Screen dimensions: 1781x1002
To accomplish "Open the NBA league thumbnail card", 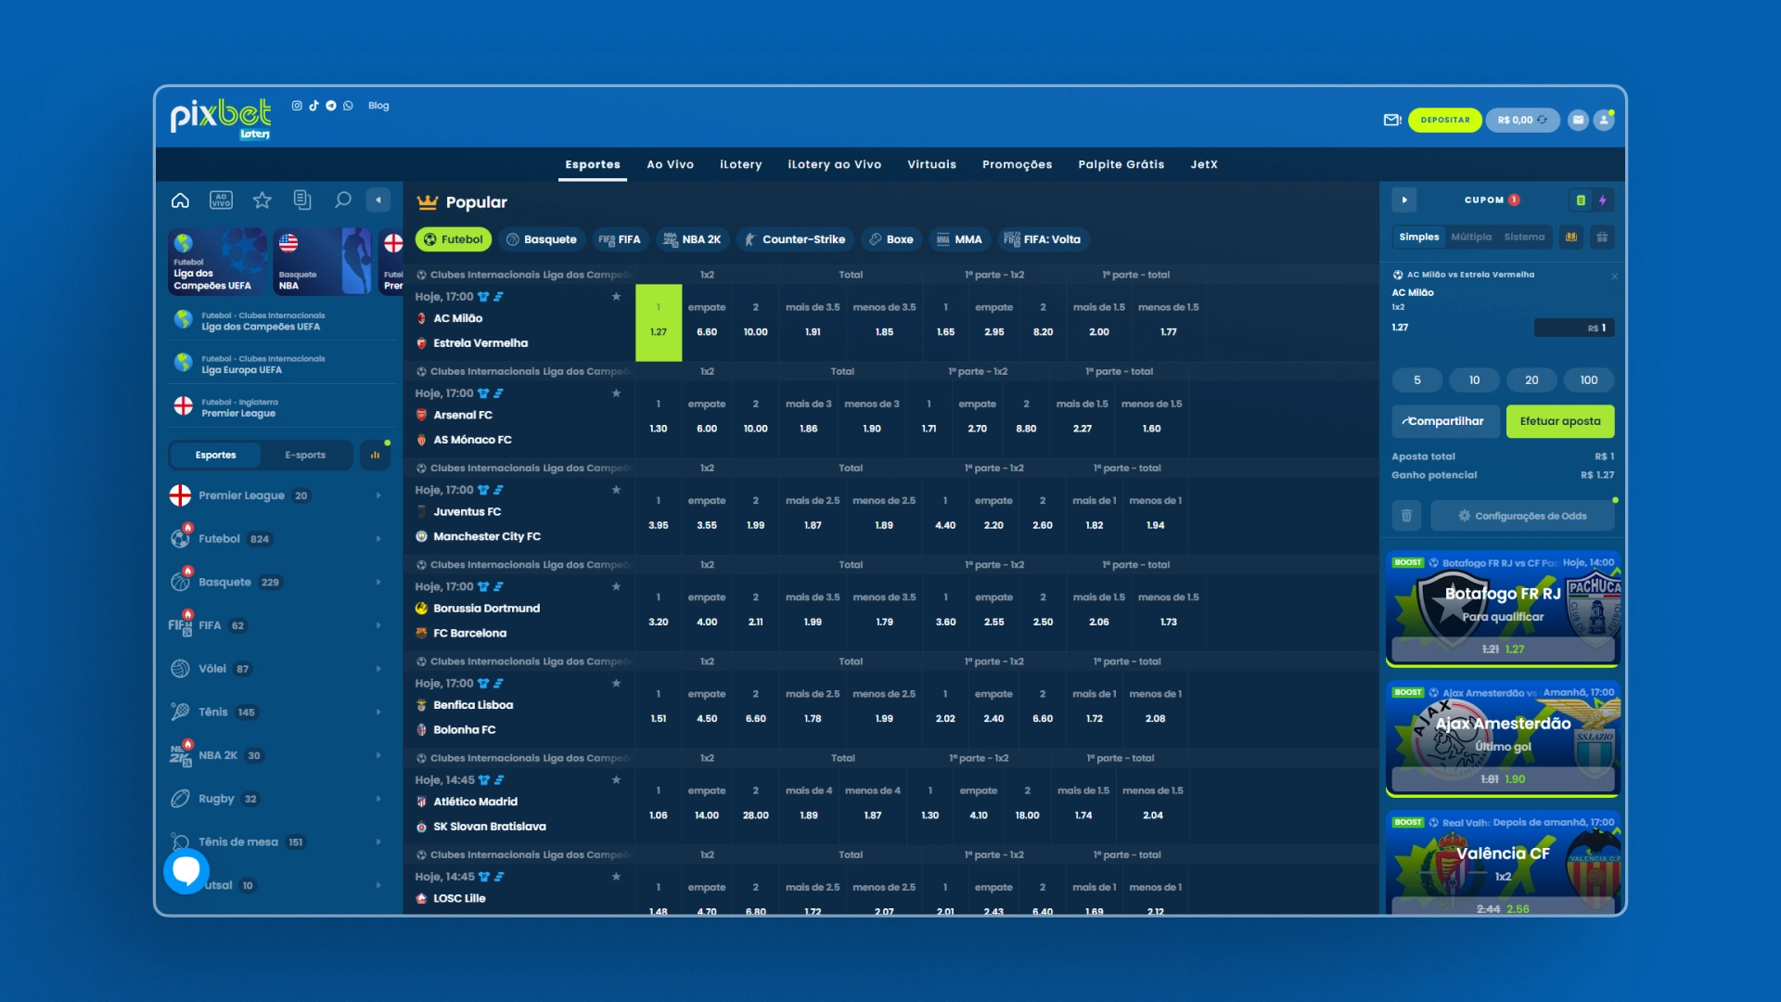I will pyautogui.click(x=321, y=262).
